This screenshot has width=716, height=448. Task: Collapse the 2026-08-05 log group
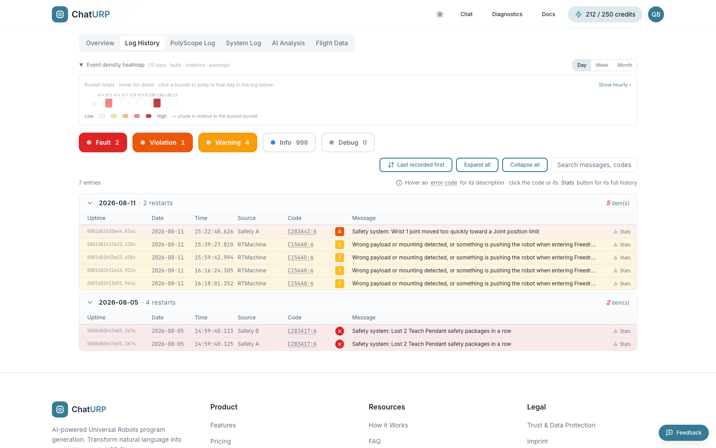[x=90, y=302]
